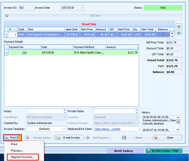Open the Invoice Date dropdown
The width and height of the screenshot is (189, 161).
click(x=82, y=8)
